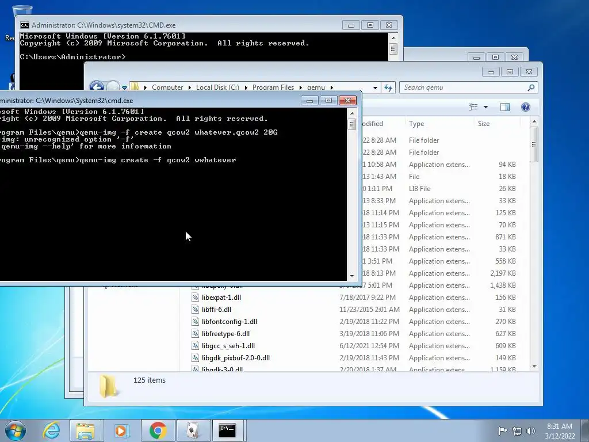Open network status tray icon
The width and height of the screenshot is (589, 442).
[x=517, y=431]
